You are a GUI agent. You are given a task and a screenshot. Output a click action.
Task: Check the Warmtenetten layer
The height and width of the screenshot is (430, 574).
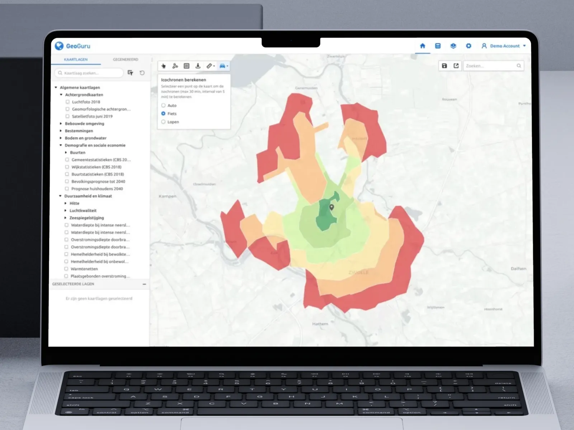point(66,269)
